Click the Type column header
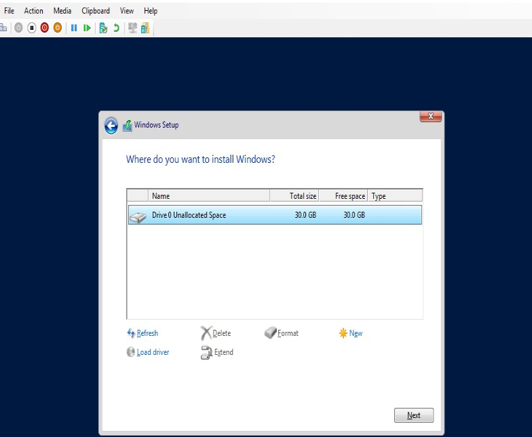Viewport: 532px width, 437px height. [395, 195]
